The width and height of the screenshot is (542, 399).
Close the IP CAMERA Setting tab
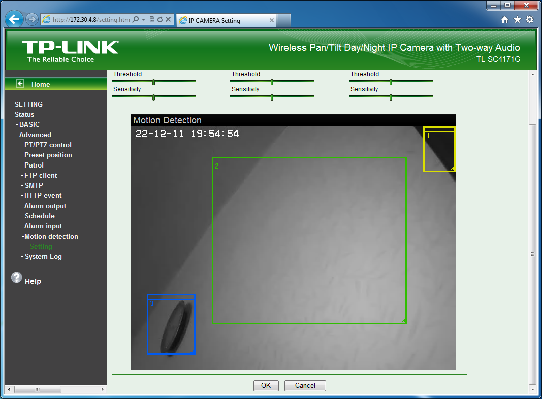click(272, 20)
